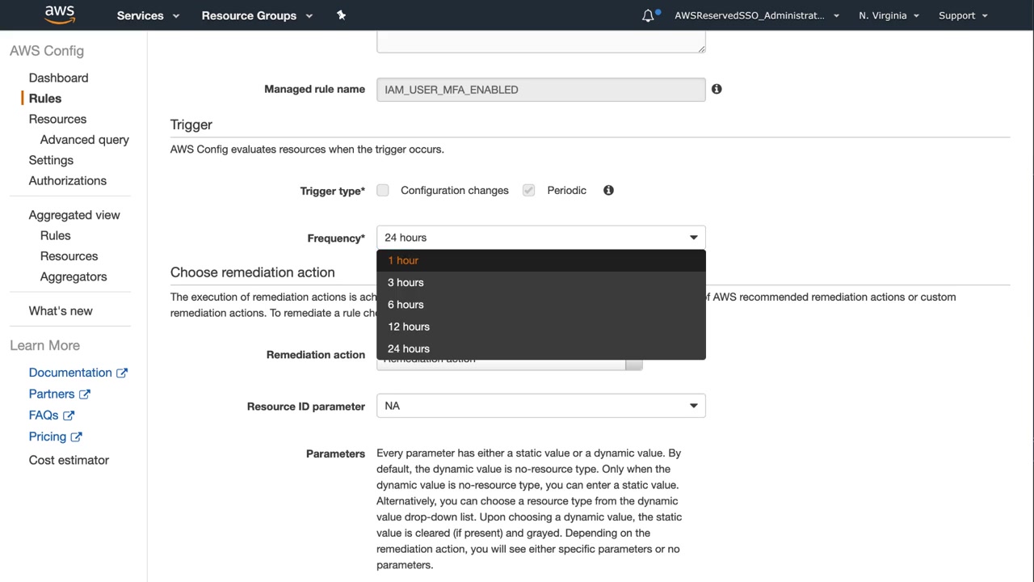This screenshot has height=582, width=1034.
Task: Click info icon next to Managed rule name
Action: [717, 89]
